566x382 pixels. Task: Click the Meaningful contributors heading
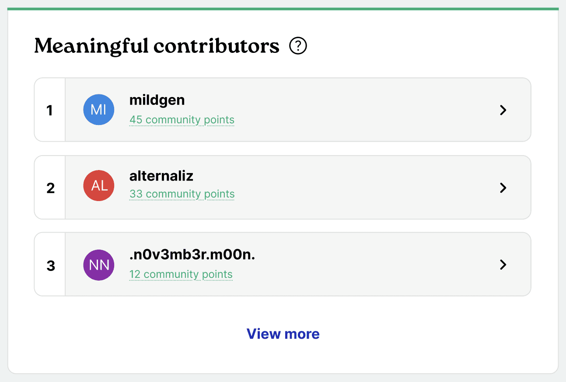click(157, 45)
